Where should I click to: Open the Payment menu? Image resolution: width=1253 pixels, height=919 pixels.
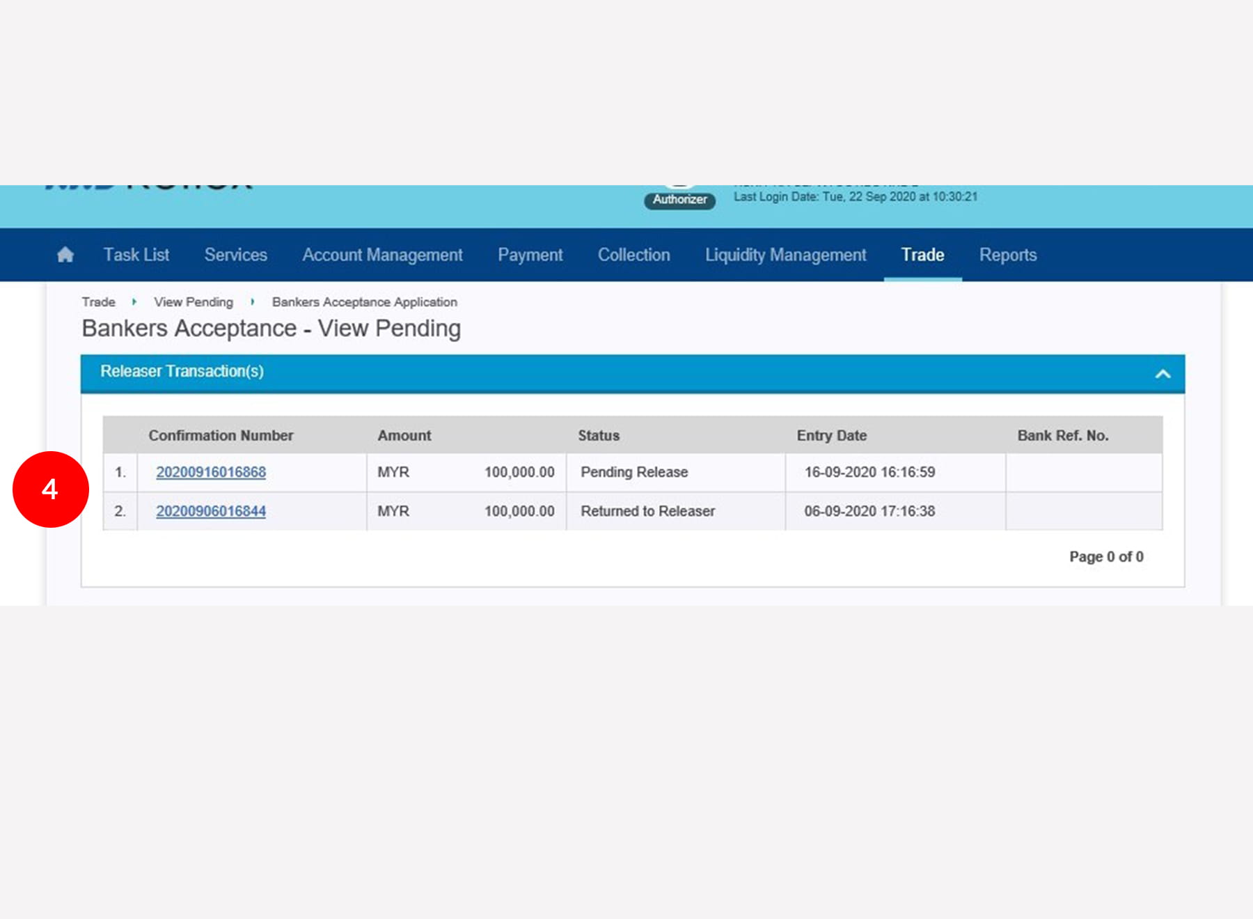tap(530, 255)
